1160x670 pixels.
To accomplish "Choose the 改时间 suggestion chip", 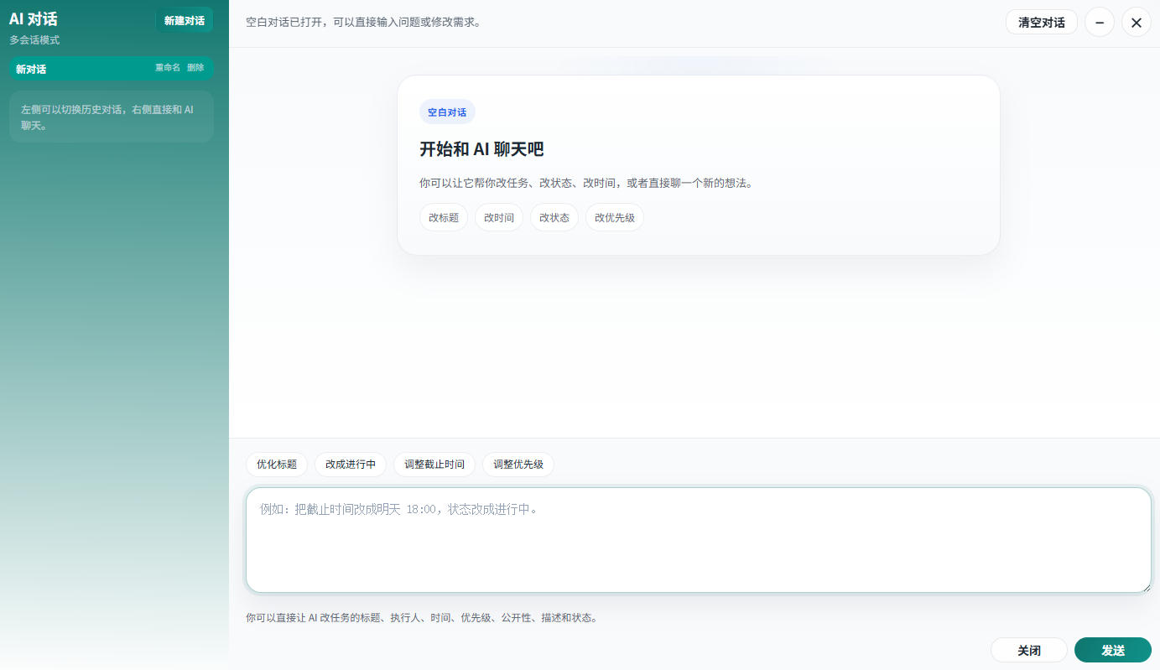I will [498, 218].
